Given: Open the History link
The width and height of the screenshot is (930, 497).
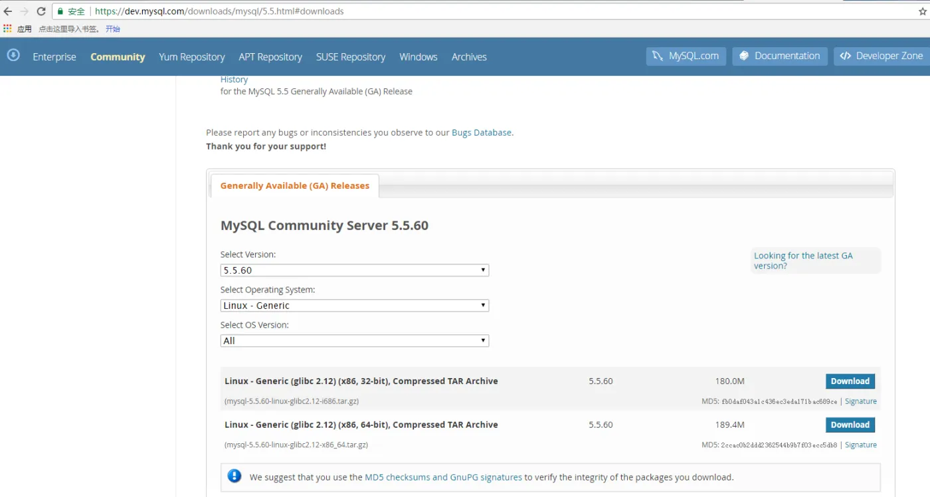Looking at the screenshot, I should (234, 79).
